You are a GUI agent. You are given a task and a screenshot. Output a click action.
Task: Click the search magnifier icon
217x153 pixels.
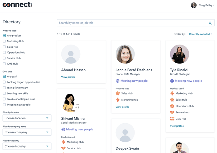[210, 23]
